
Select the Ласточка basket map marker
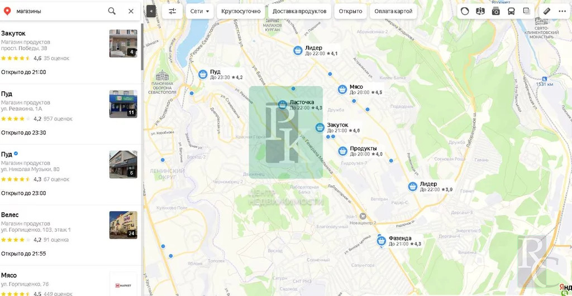282,105
